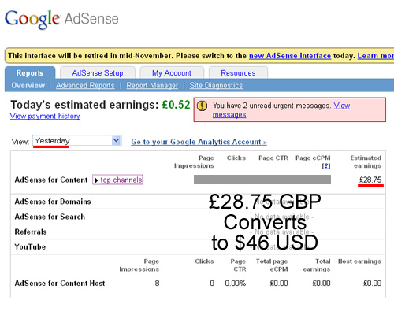Select the AdSense for Domains row label

point(53,202)
